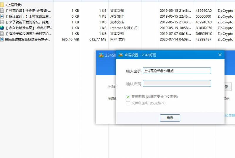Select file 【村花论坛】全免费-无套路

pos(28,11)
